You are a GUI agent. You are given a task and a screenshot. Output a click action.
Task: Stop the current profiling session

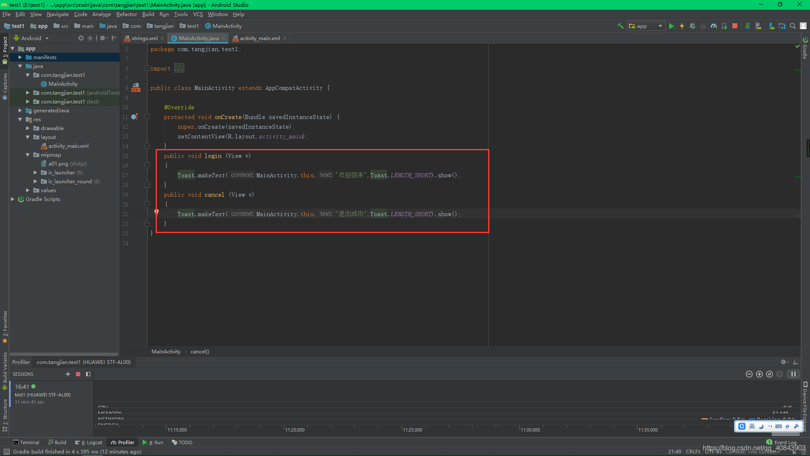(78, 374)
